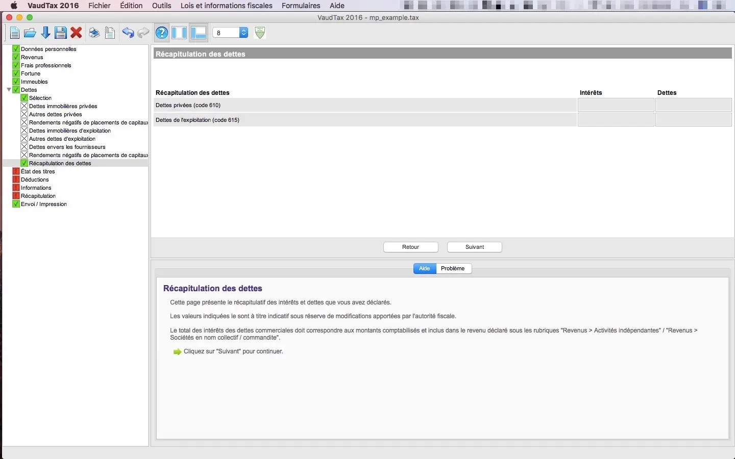The height and width of the screenshot is (459, 735).
Task: Click the blue down-arrow import icon
Action: pyautogui.click(x=45, y=33)
